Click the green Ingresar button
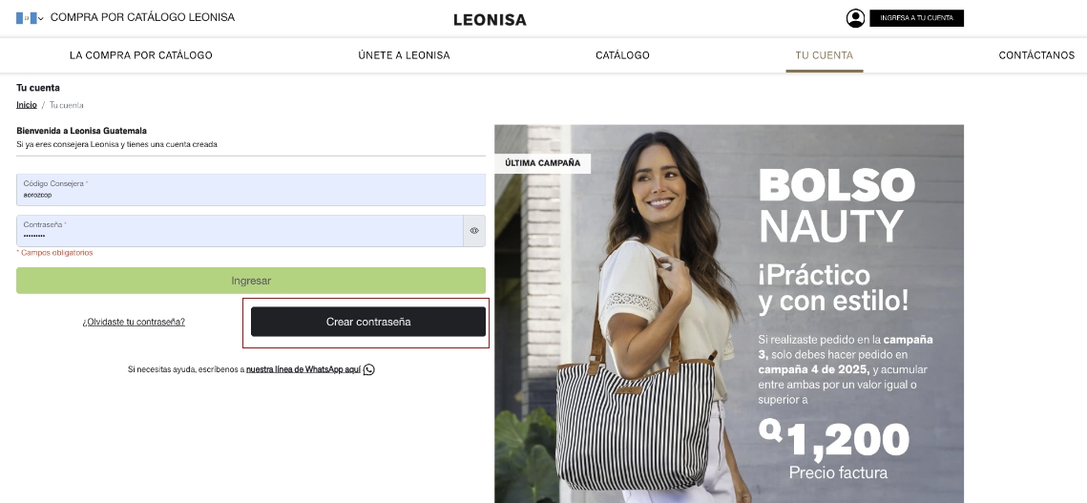This screenshot has width=1087, height=503. click(x=251, y=281)
